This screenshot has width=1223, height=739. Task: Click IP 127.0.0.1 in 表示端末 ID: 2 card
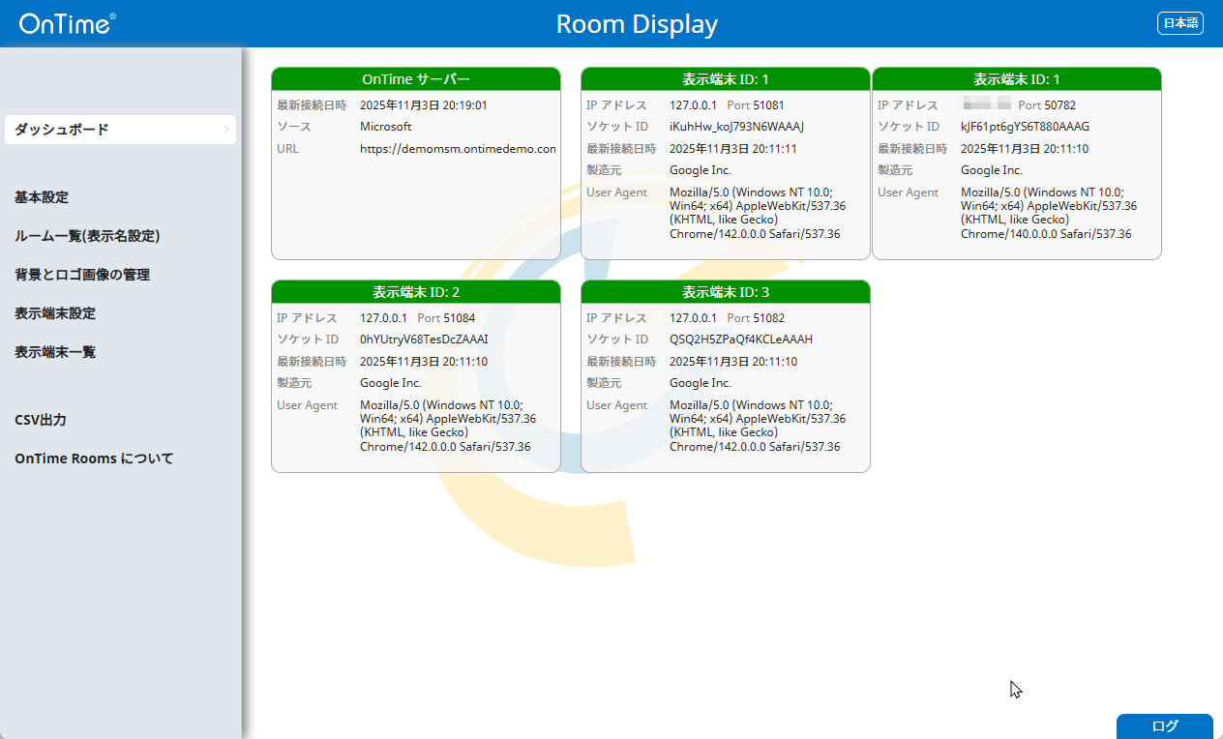384,318
